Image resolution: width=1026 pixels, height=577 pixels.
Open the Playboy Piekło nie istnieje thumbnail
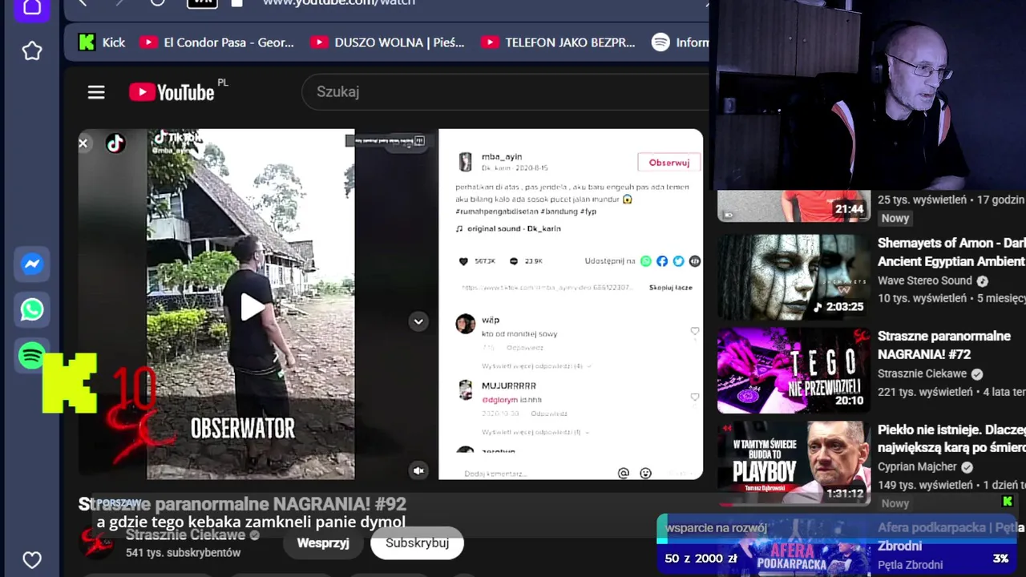[794, 464]
